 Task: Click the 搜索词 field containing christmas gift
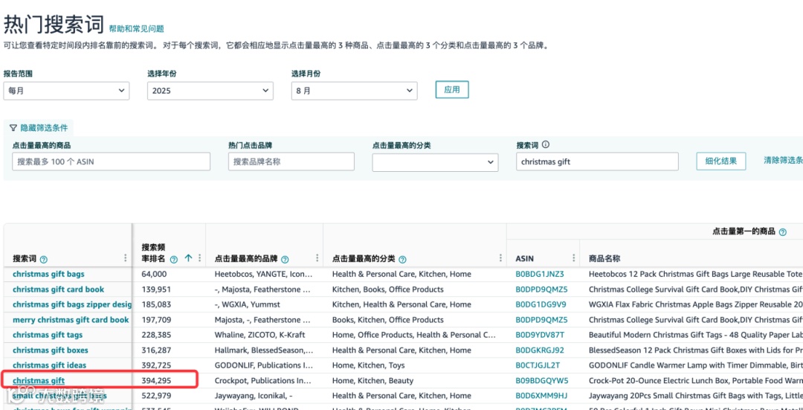coord(597,161)
